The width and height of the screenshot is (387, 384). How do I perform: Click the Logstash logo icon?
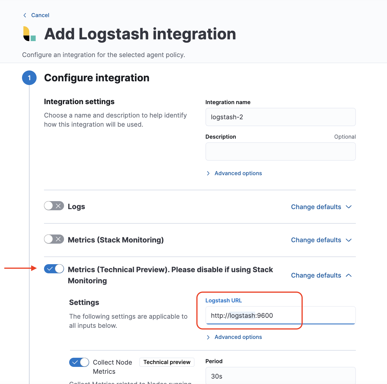(x=29, y=34)
